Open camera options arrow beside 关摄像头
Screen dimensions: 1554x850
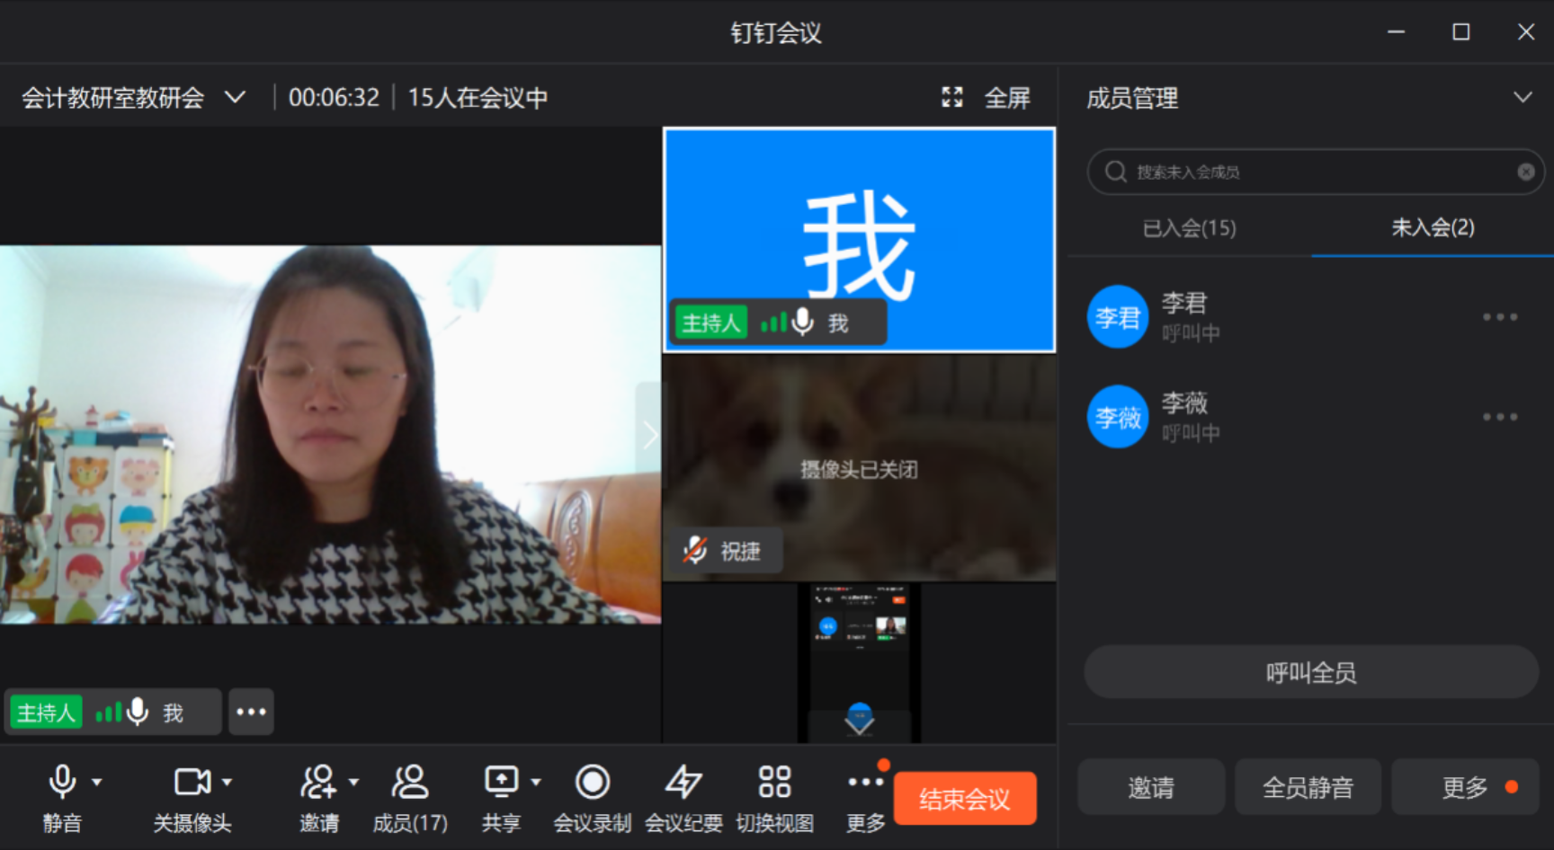click(x=228, y=783)
